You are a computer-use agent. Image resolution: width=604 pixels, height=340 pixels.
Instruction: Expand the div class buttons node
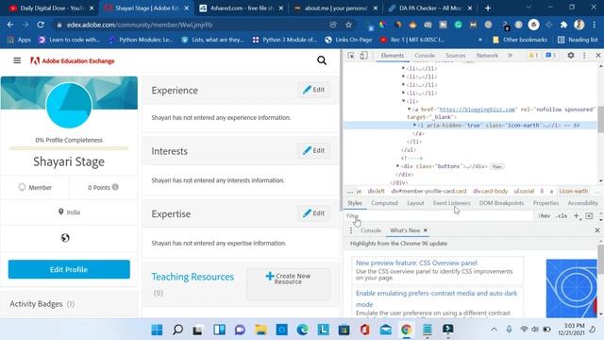398,166
